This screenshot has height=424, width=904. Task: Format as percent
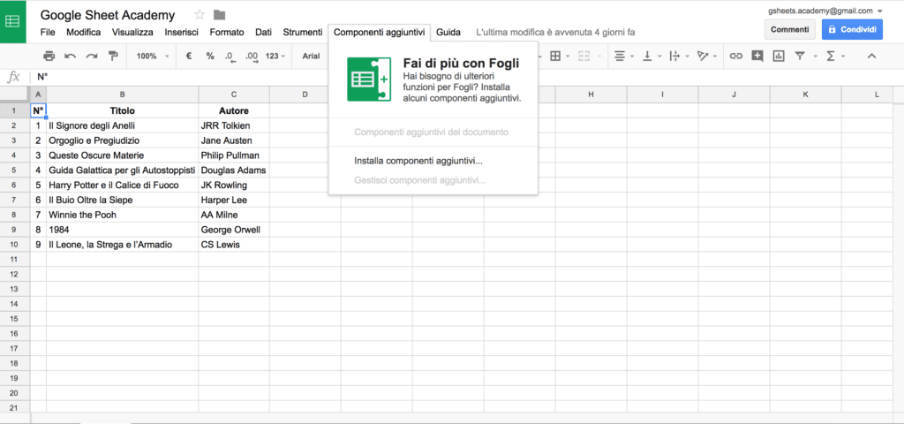click(x=210, y=56)
